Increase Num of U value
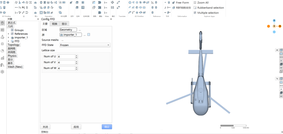The height and width of the screenshot is (134, 283). (77, 56)
